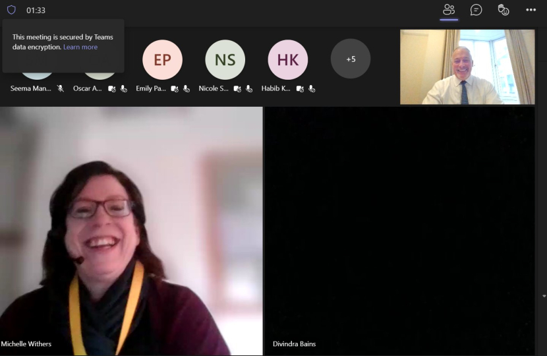Select the EP avatar for Emily
Image resolution: width=547 pixels, height=356 pixels.
162,59
